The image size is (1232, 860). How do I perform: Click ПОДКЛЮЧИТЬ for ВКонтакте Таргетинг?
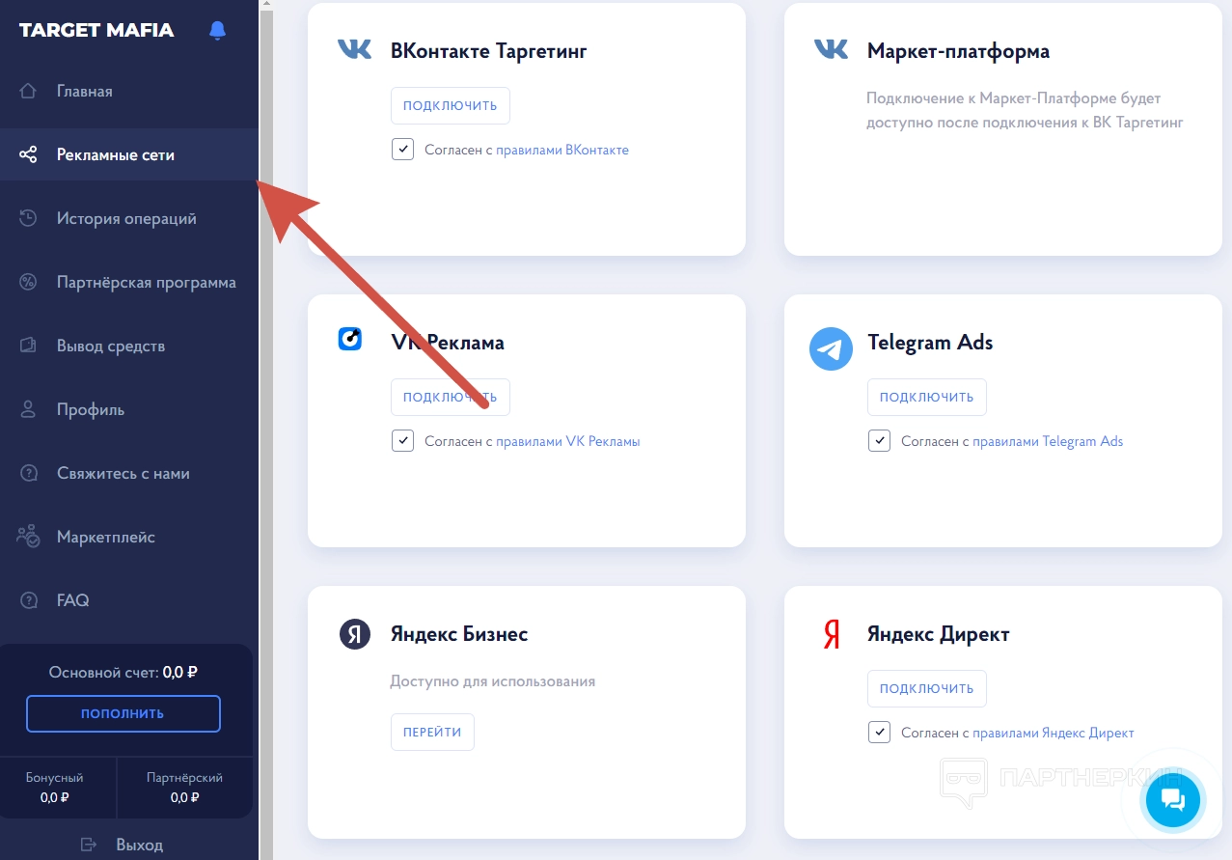pyautogui.click(x=451, y=105)
